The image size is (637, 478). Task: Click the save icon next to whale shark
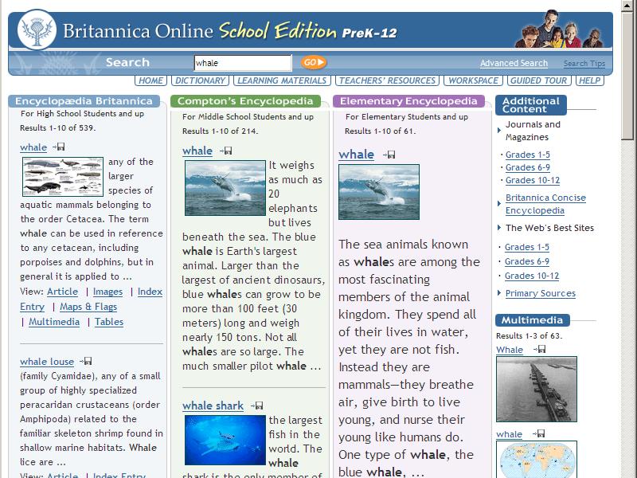click(257, 406)
